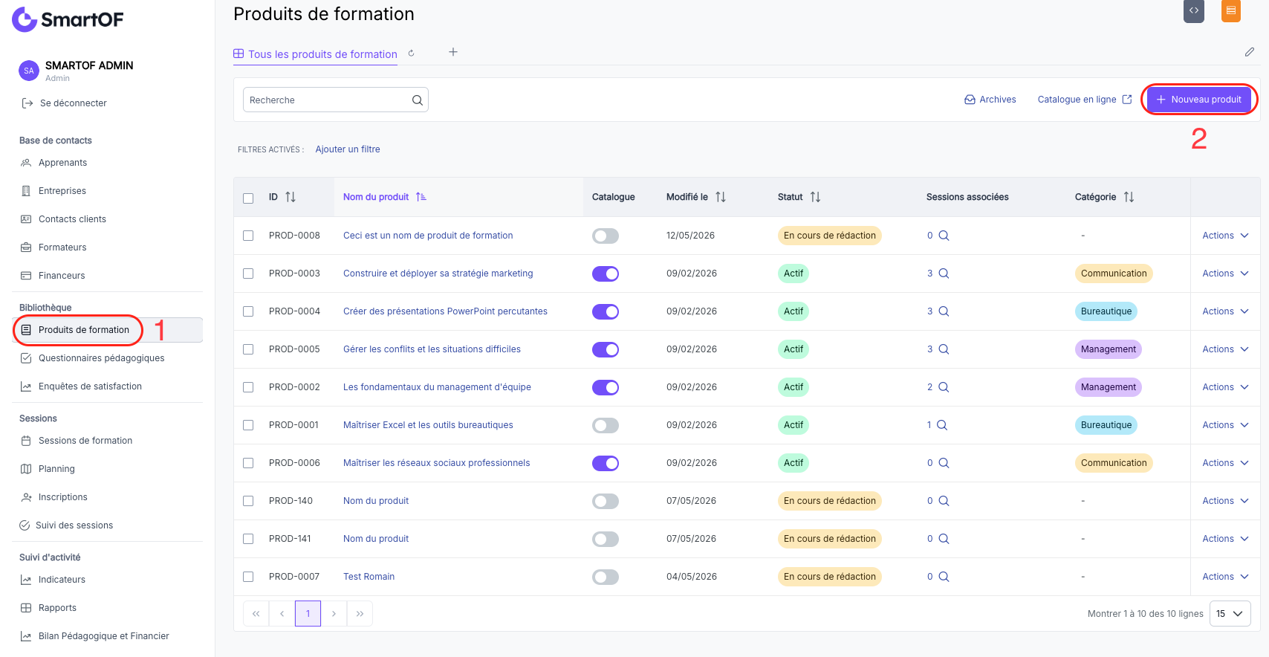This screenshot has width=1269, height=657.
Task: Toggle catalogue switch for PROD-0008
Action: click(x=606, y=236)
